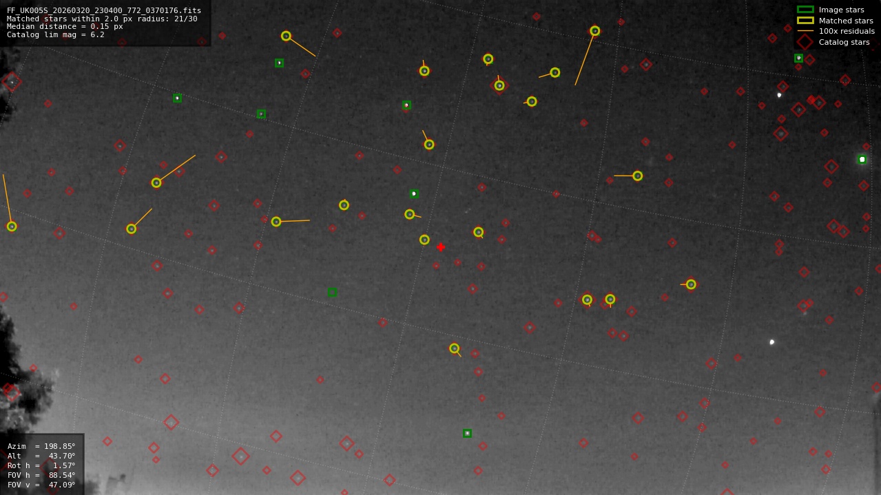
Task: Click the 'Matched stars' legend label
Action: (x=846, y=21)
